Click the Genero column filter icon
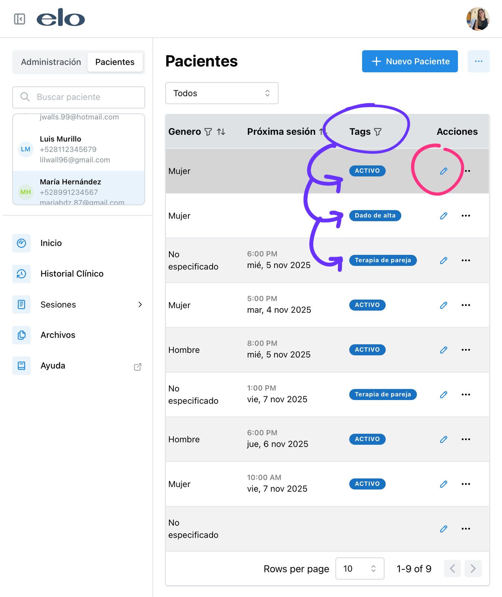This screenshot has height=597, width=502. (x=208, y=132)
